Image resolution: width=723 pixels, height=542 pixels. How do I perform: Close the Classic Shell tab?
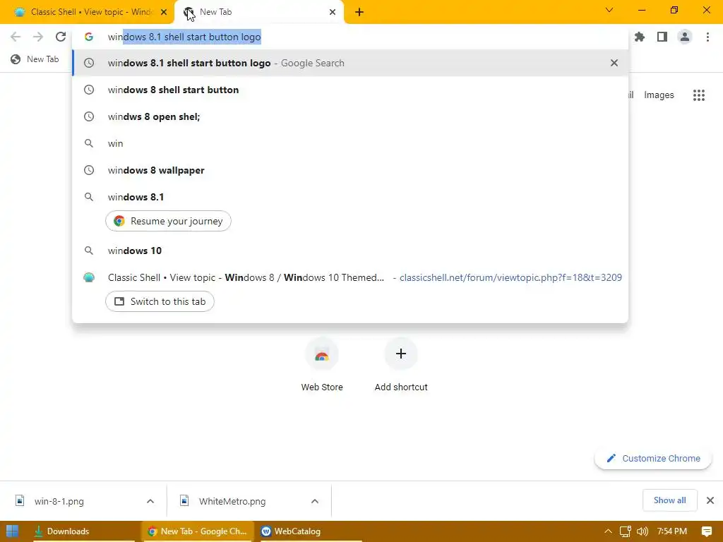coord(164,12)
